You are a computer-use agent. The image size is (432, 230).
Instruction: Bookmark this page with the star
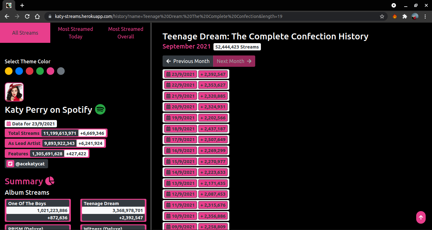[x=382, y=16]
